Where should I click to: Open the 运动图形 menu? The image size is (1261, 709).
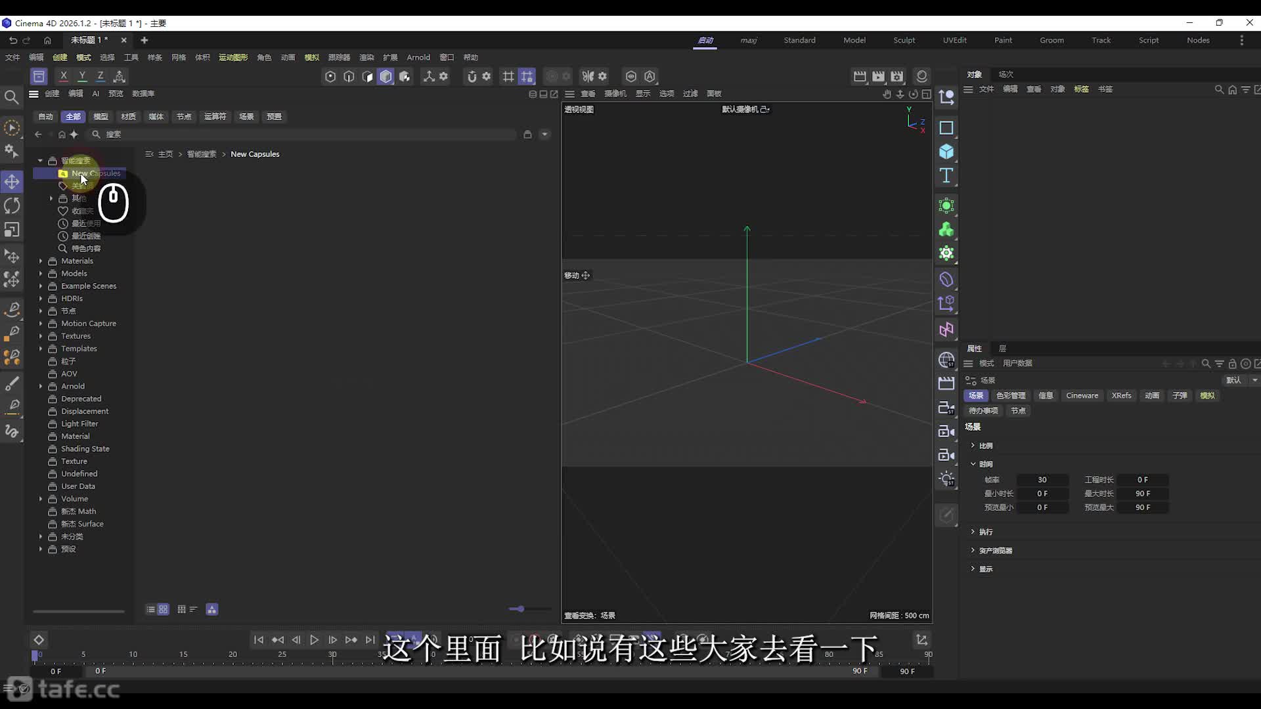coord(233,58)
